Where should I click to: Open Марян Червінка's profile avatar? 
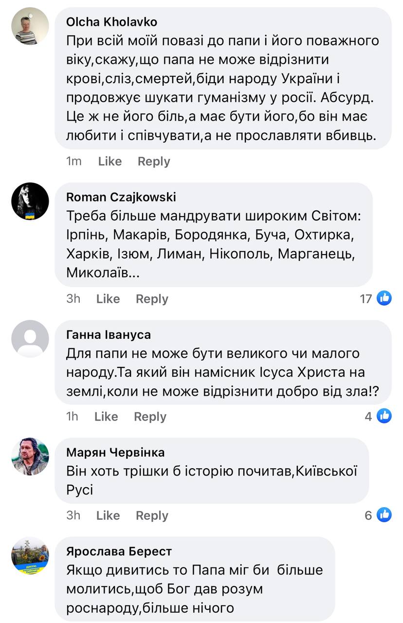[30, 457]
